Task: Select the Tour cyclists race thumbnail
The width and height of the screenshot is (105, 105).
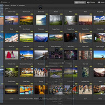Action: pyautogui.click(x=85, y=90)
